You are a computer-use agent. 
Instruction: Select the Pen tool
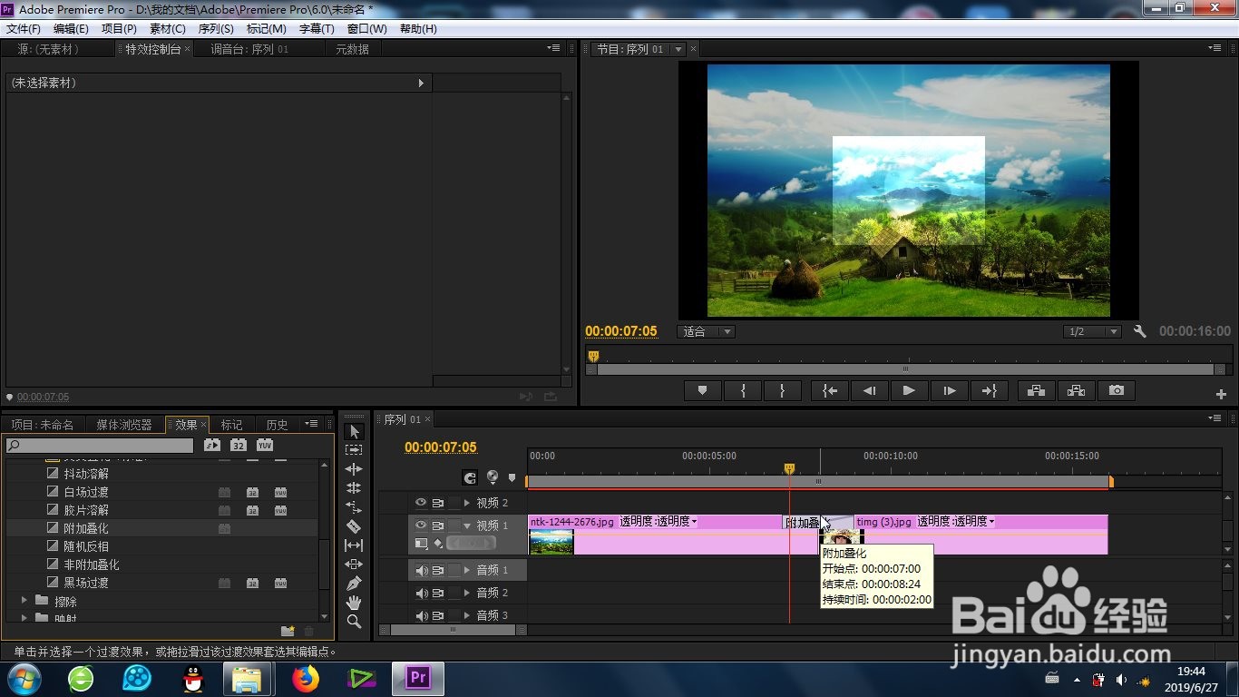point(354,584)
